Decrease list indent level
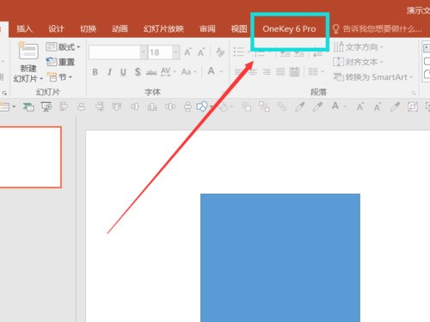 285,53
